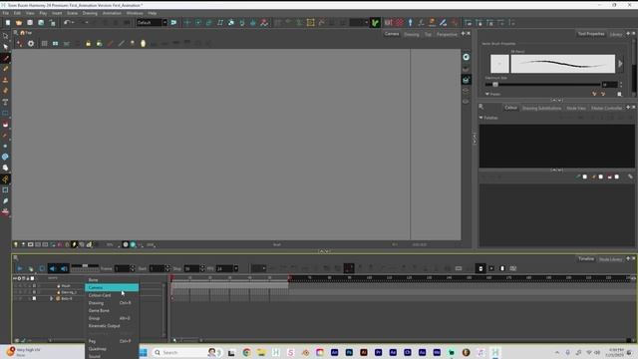Screen dimensions: 638x359
Task: Open Workspace Manager icon beside Default
Action: coord(173,23)
